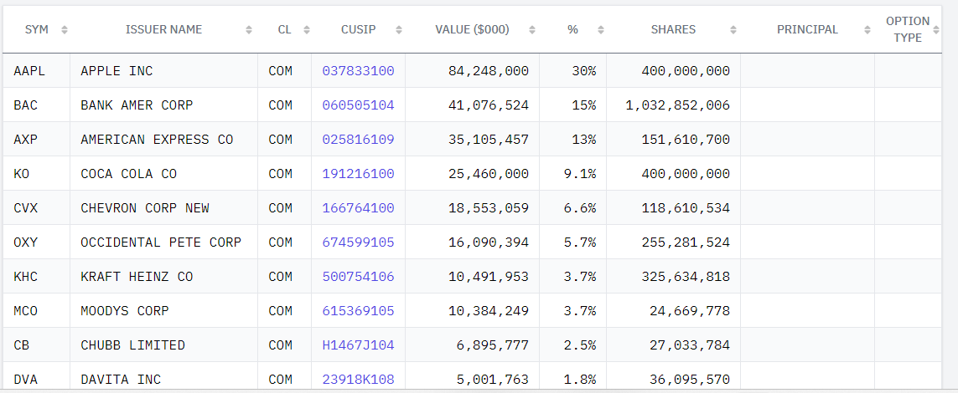
Task: Click Chubb Limited CUSIP H1467J104
Action: [358, 345]
